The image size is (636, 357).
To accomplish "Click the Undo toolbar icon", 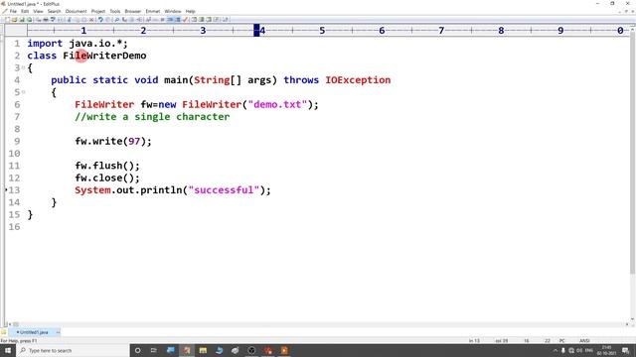I will pyautogui.click(x=100, y=20).
